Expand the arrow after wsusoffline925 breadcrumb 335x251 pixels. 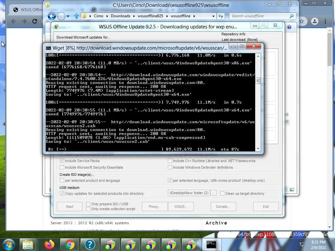point(167,16)
